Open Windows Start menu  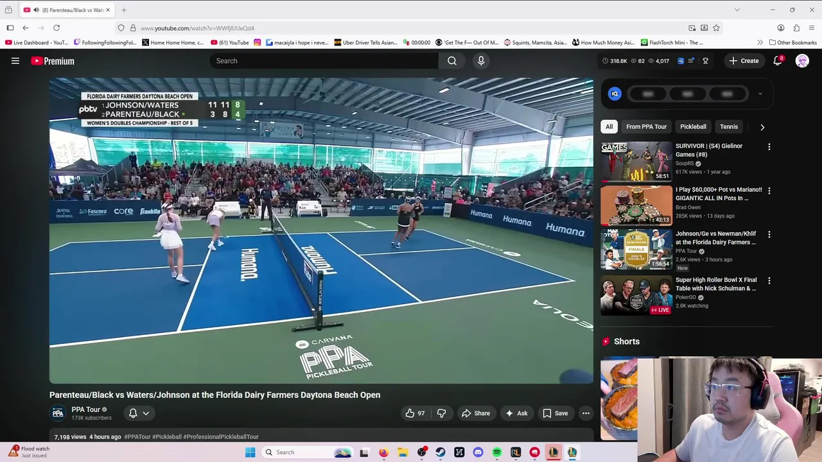tap(250, 452)
